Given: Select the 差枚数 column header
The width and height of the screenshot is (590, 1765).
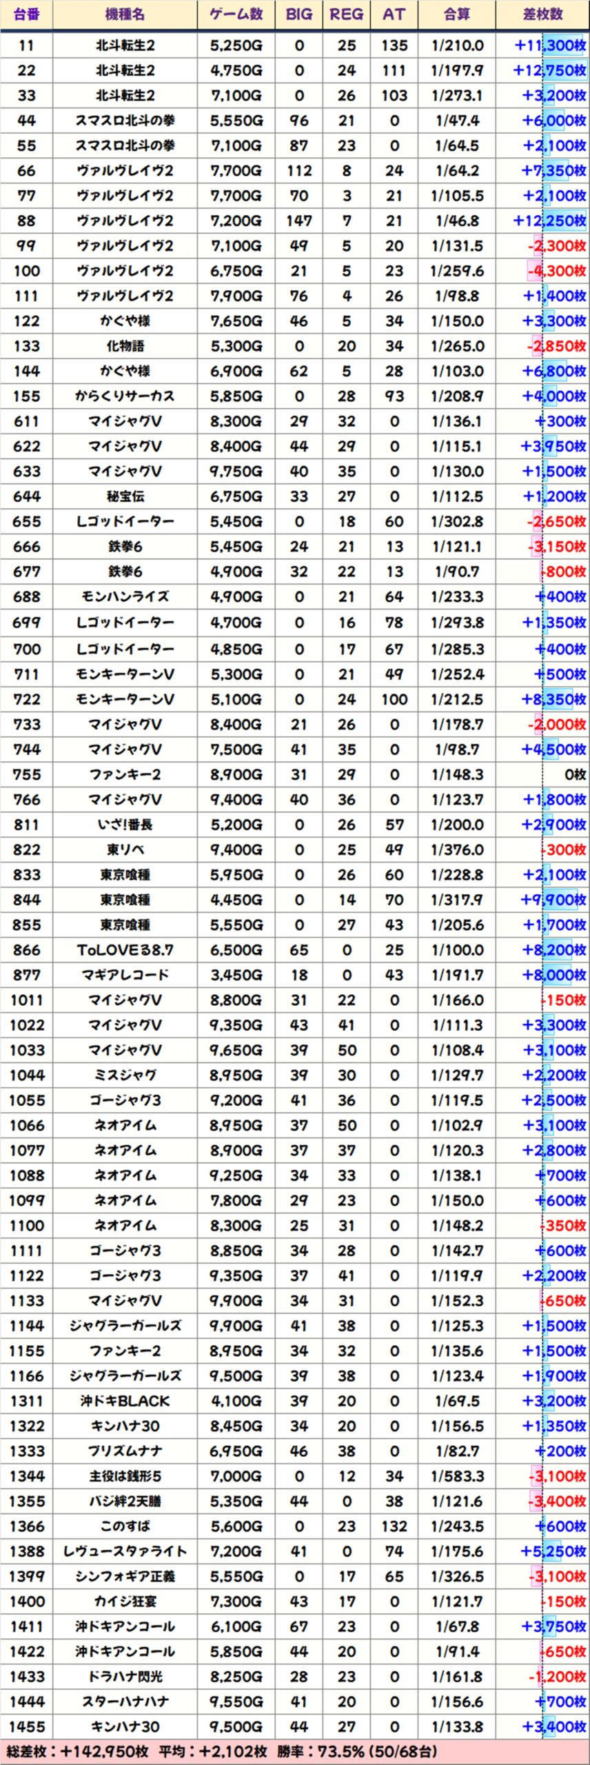Looking at the screenshot, I should [x=542, y=14].
